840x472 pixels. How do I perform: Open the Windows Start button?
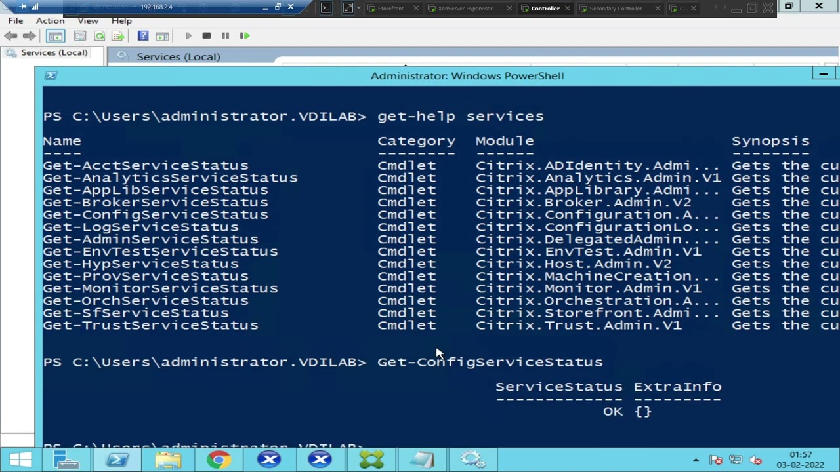point(20,460)
